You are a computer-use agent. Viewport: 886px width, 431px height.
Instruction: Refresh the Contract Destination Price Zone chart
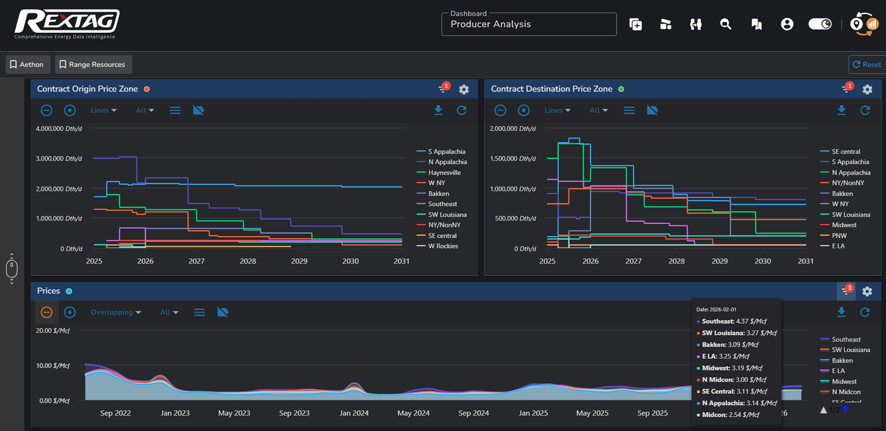865,110
